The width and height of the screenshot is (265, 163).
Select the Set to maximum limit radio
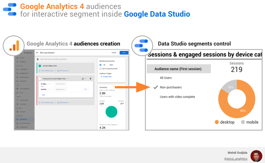pos(100,69)
